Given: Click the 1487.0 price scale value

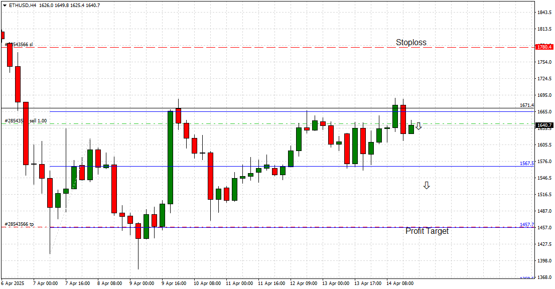Looking at the screenshot, I should pyautogui.click(x=544, y=211).
